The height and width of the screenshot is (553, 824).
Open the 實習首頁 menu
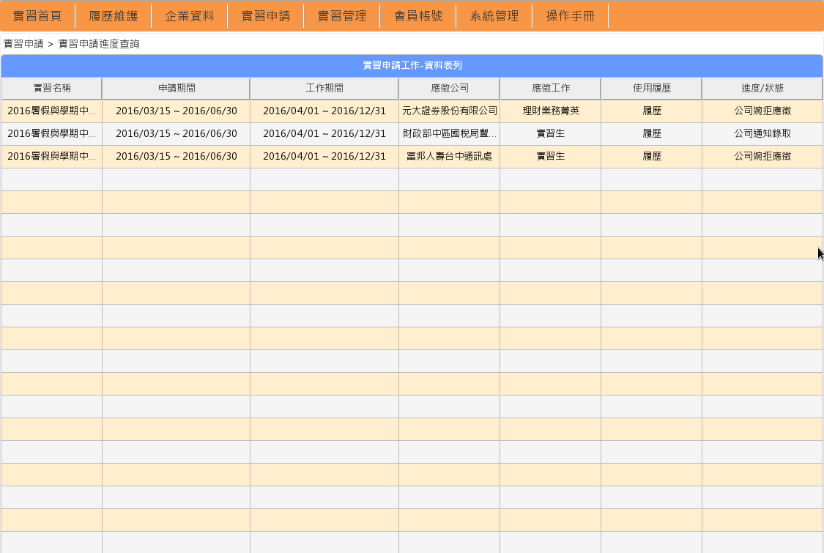click(x=37, y=16)
